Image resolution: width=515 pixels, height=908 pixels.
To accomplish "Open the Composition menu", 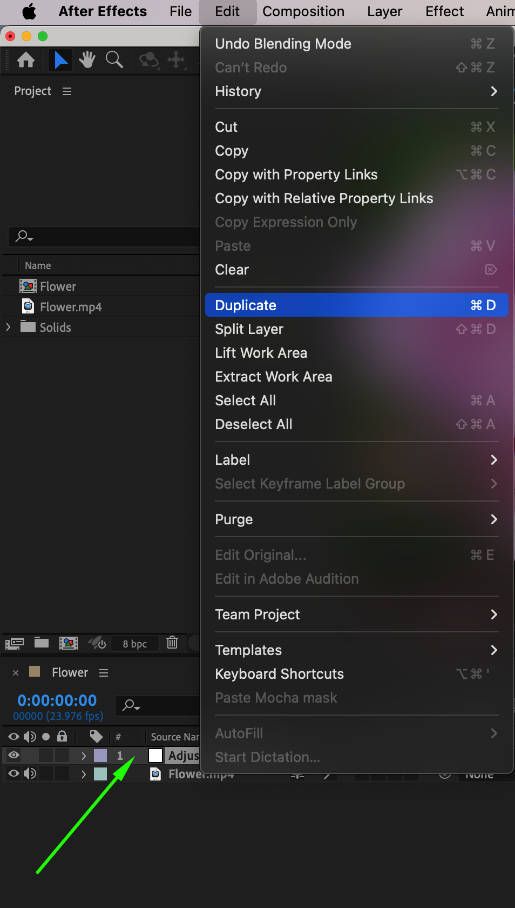I will coord(303,11).
